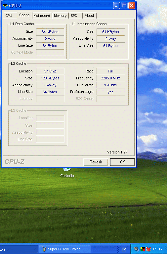Click the empty L3 Cache Size field
This screenshot has height=254, width=167.
click(50, 125)
